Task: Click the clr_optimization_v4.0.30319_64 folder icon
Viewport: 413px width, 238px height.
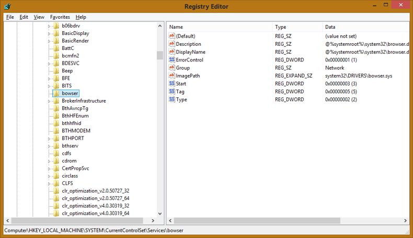Action: pyautogui.click(x=56, y=214)
